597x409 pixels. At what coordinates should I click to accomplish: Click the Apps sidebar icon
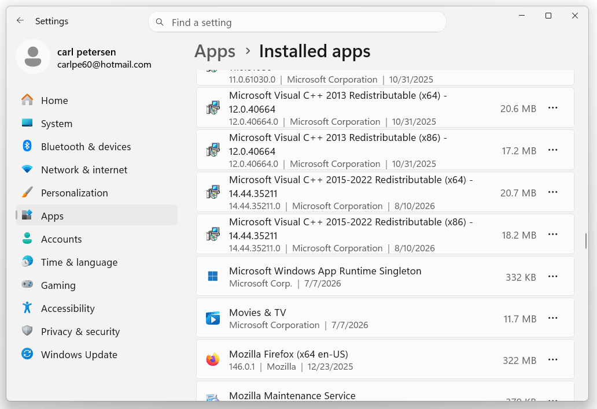pos(27,215)
